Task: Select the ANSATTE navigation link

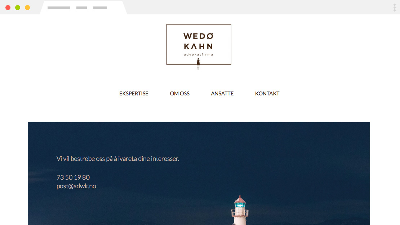Action: coord(222,94)
